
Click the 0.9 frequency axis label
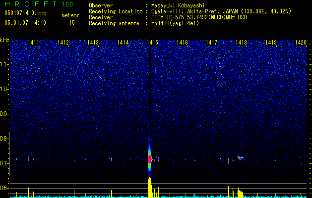click(4, 114)
